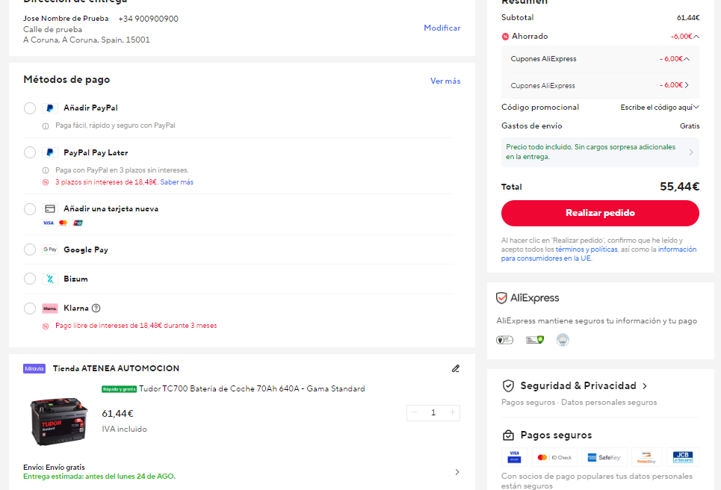Select Google Pay radio option
The width and height of the screenshot is (721, 490).
point(30,249)
